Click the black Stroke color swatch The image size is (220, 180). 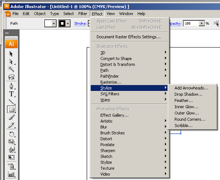tap(62, 23)
